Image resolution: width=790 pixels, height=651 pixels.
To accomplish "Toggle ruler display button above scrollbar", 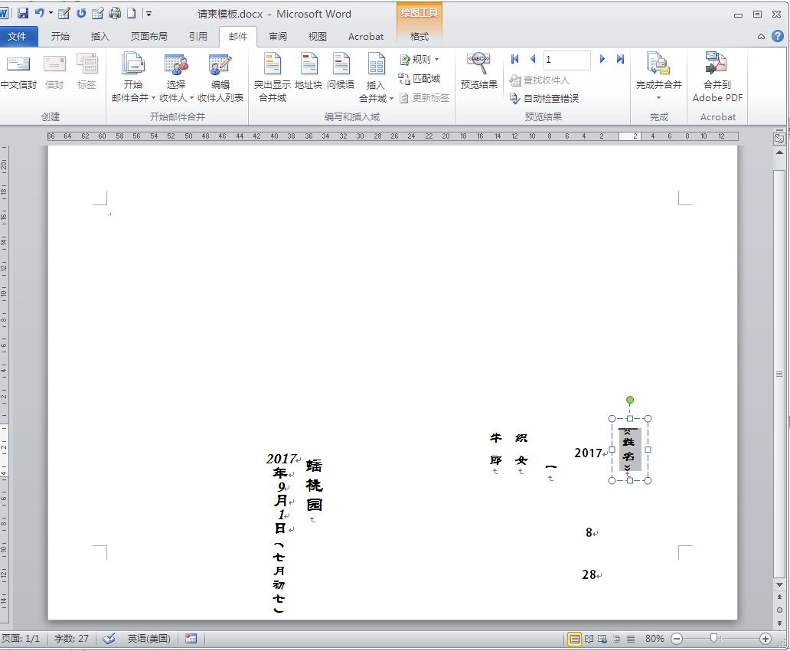I will [779, 139].
